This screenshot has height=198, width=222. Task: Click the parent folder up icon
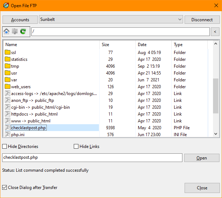(15, 31)
